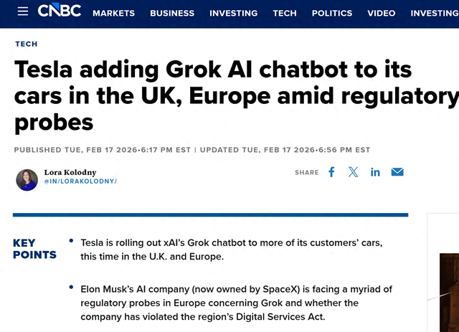Open the Markets menu
This screenshot has width=459, height=332.
113,13
